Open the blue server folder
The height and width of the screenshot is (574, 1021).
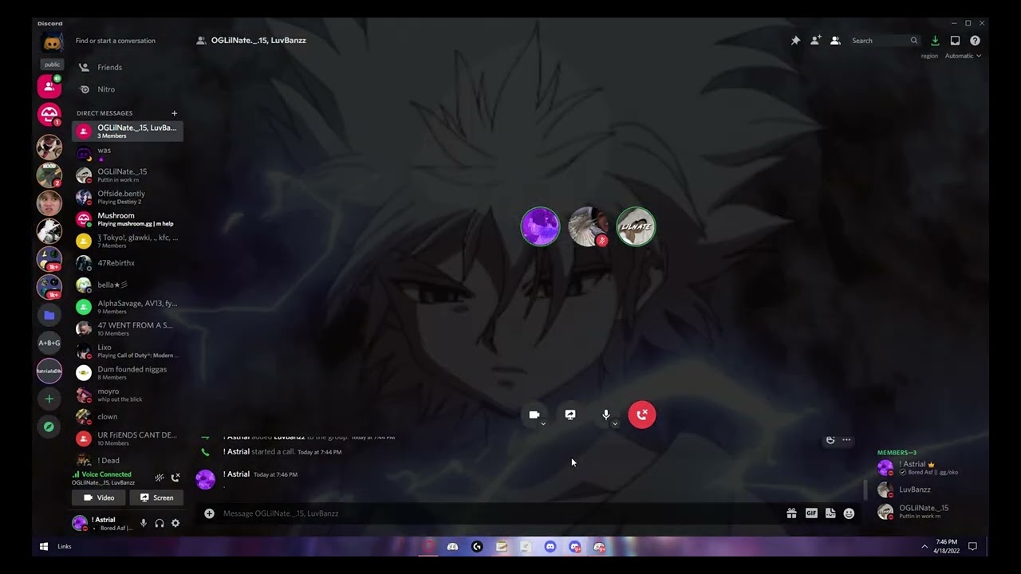[49, 315]
